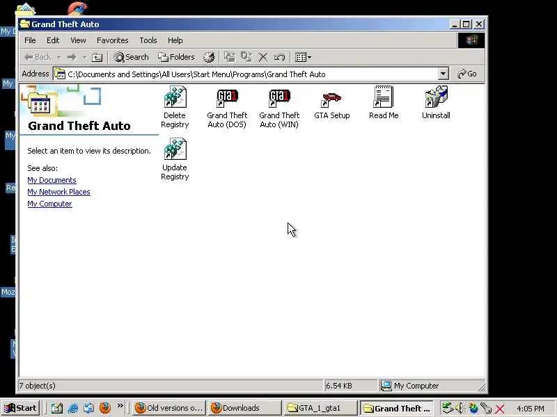Open the Favorites menu
Image resolution: width=557 pixels, height=417 pixels.
[x=113, y=40]
